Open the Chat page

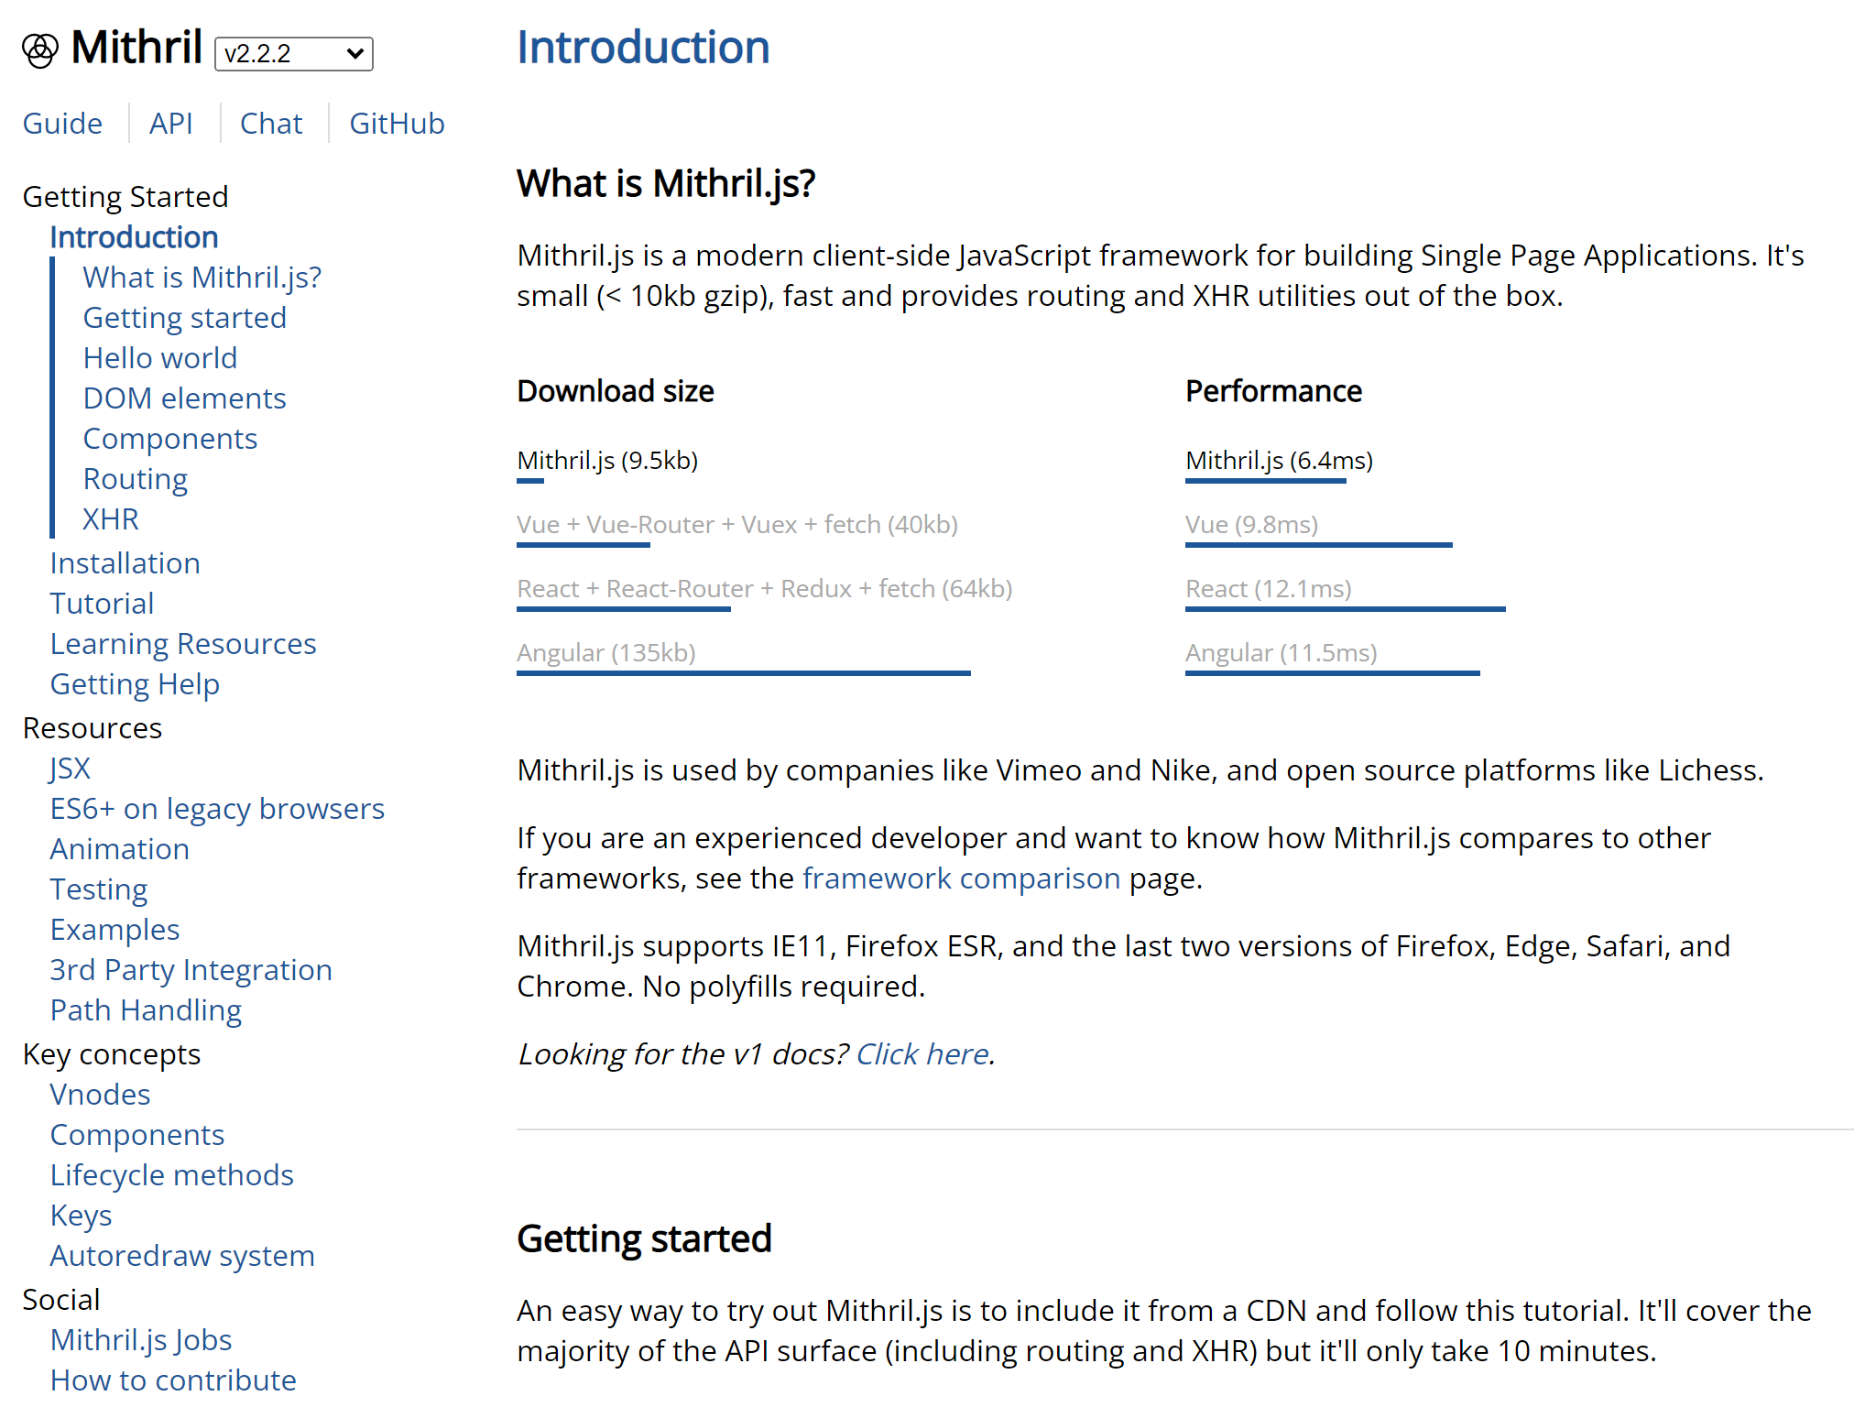[270, 123]
